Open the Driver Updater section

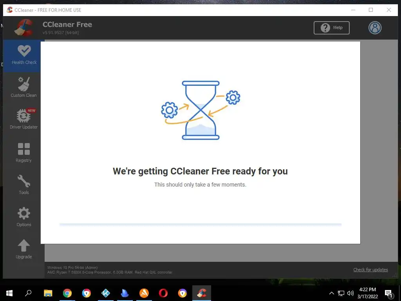[24, 119]
